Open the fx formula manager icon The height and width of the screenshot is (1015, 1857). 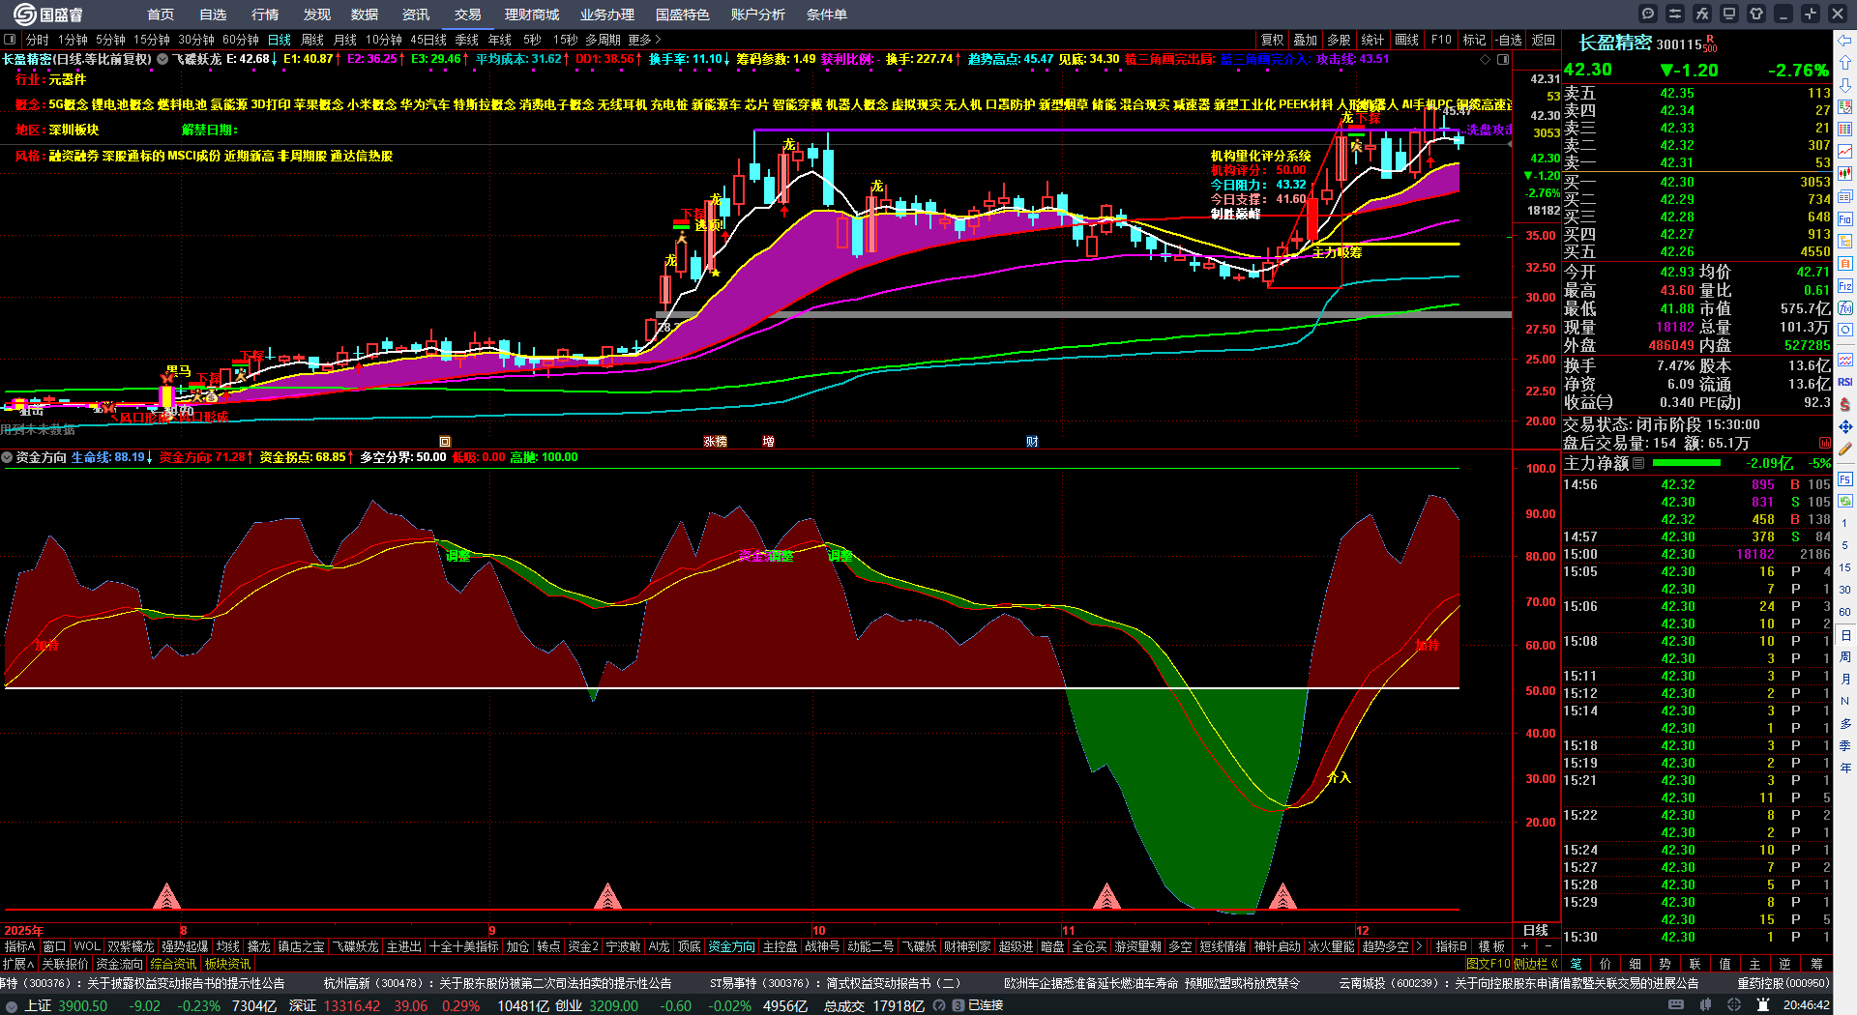[x=1703, y=14]
